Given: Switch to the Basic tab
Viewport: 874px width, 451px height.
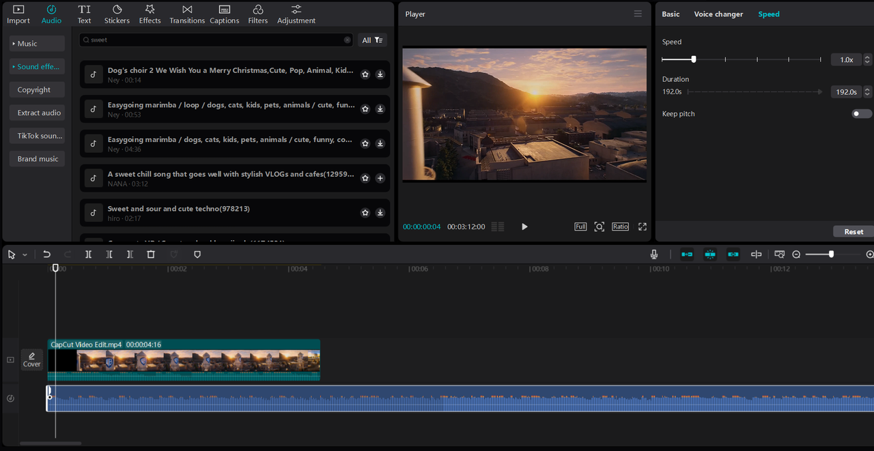Looking at the screenshot, I should point(671,14).
